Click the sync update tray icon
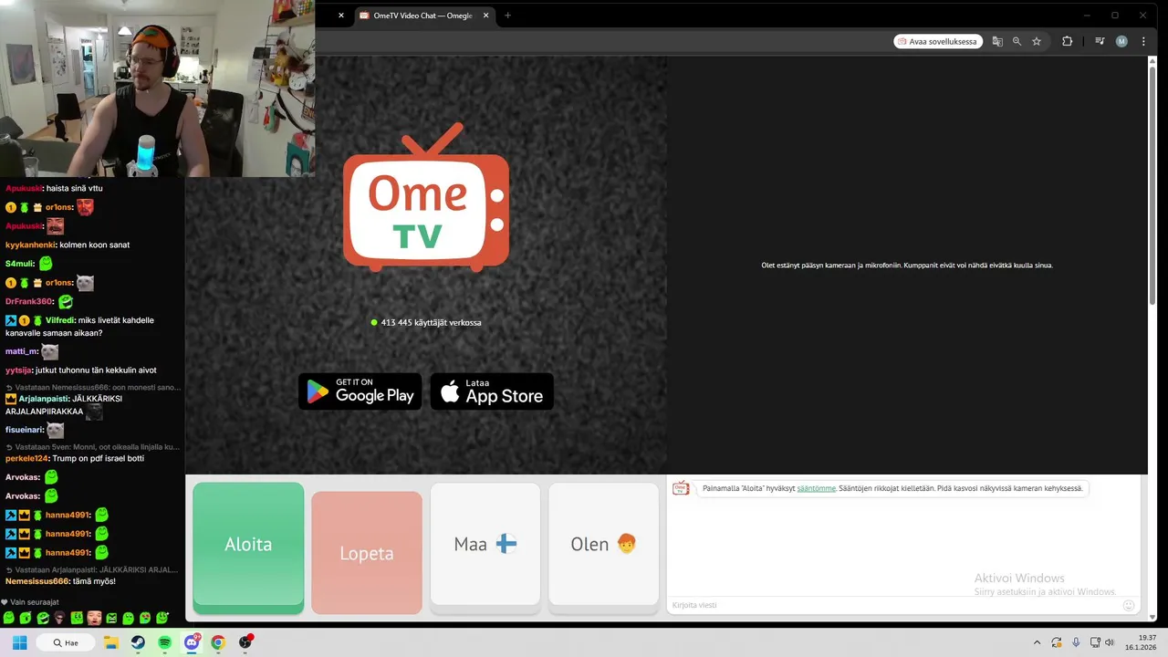The image size is (1168, 657). (x=1057, y=642)
